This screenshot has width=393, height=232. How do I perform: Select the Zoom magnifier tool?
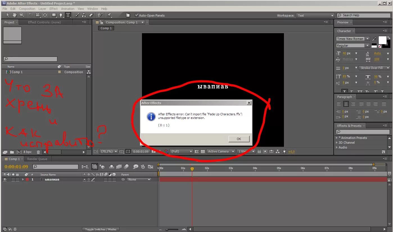pos(22,15)
